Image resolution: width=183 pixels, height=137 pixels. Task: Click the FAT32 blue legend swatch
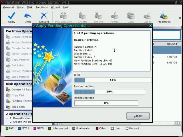[x=19, y=128]
